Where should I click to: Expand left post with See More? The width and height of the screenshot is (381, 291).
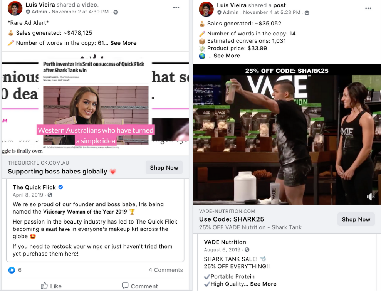pyautogui.click(x=123, y=43)
